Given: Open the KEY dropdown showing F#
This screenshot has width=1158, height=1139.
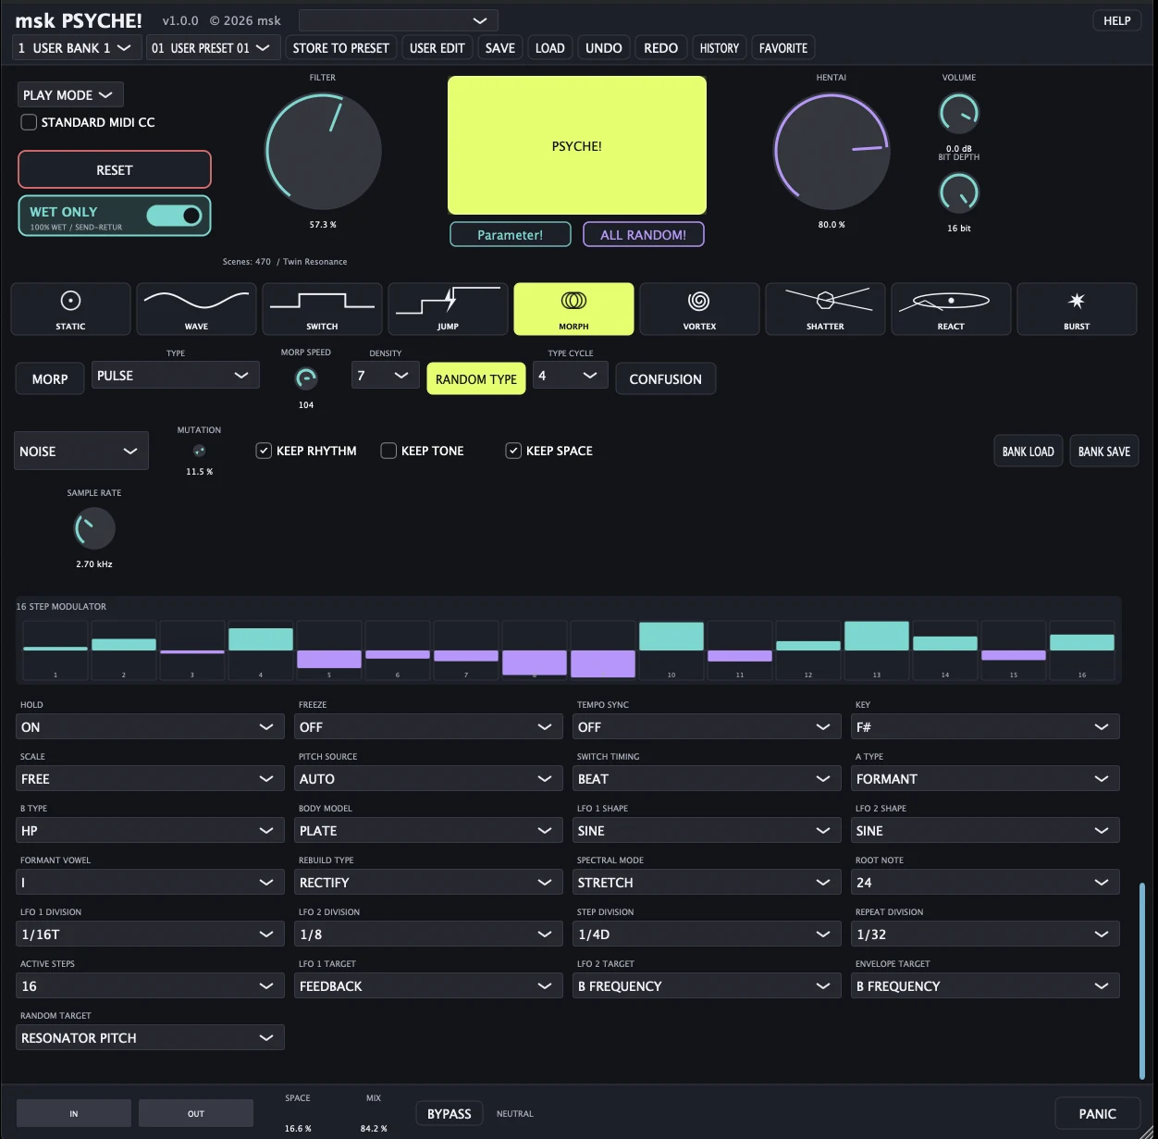Looking at the screenshot, I should 985,726.
